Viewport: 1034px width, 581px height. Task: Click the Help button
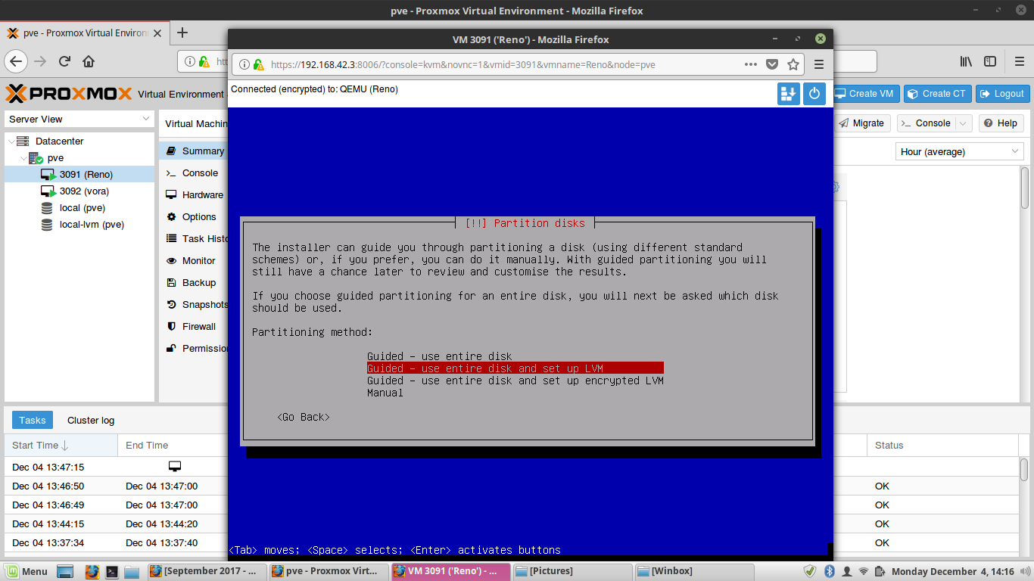(x=1001, y=123)
